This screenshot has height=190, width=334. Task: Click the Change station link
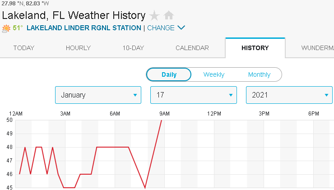point(161,28)
